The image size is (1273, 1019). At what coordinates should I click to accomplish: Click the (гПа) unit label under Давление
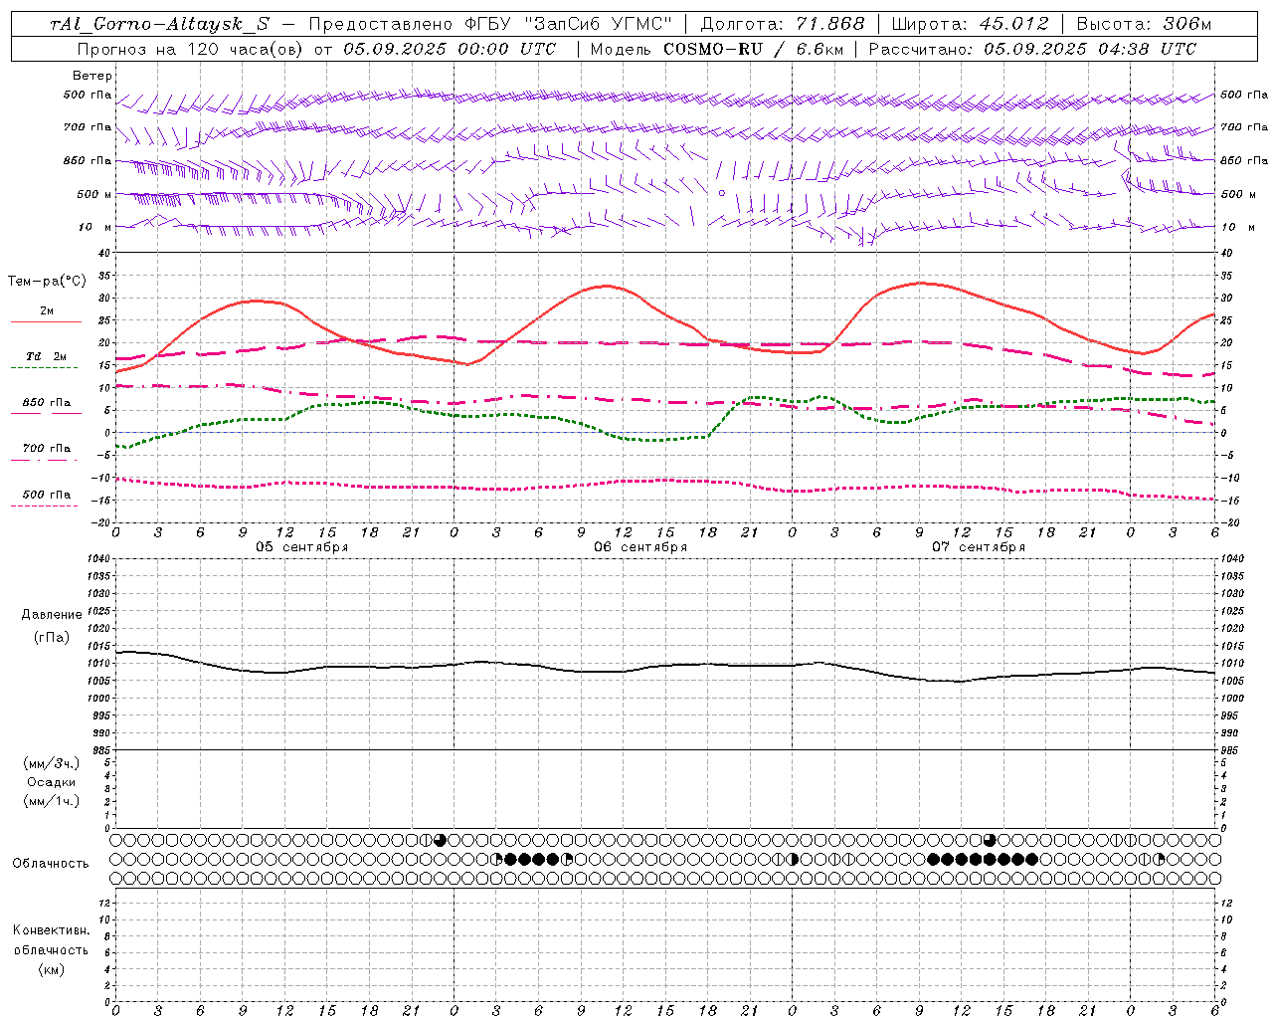[52, 637]
